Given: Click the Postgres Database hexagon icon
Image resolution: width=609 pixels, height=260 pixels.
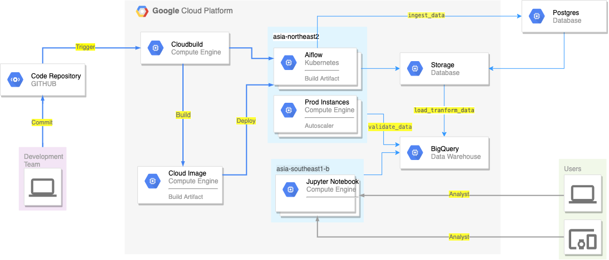Looking at the screenshot, I should [537, 16].
